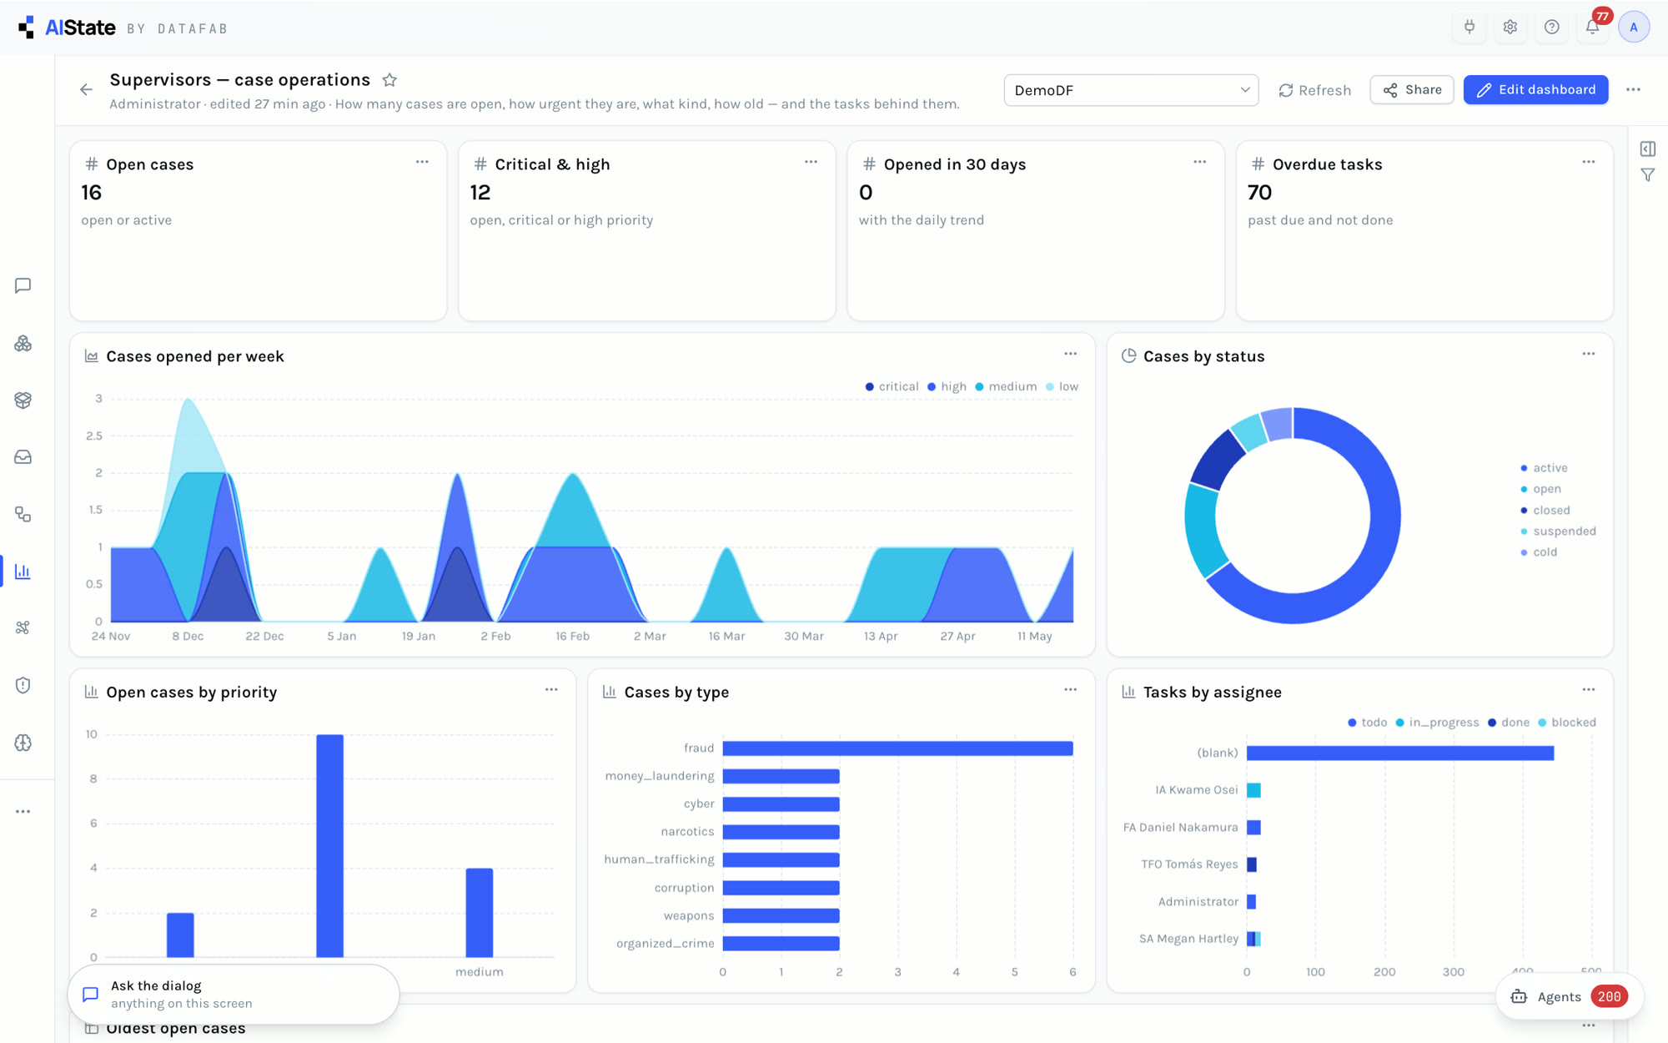Open the drone-like graph sidebar icon
The image size is (1668, 1043).
point(23,627)
